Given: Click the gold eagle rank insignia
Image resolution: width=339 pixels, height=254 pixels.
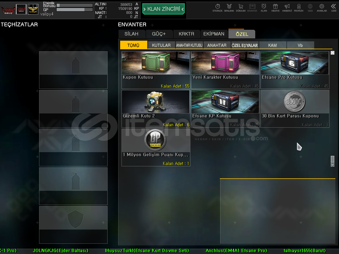Looking at the screenshot, I should [x=33, y=9].
